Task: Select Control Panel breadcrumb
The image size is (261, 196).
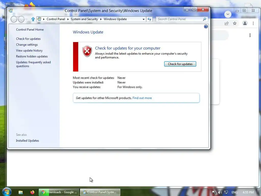Action: click(56, 19)
